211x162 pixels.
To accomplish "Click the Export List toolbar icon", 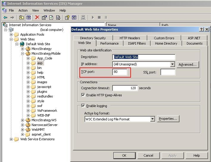I will pos(58,18).
